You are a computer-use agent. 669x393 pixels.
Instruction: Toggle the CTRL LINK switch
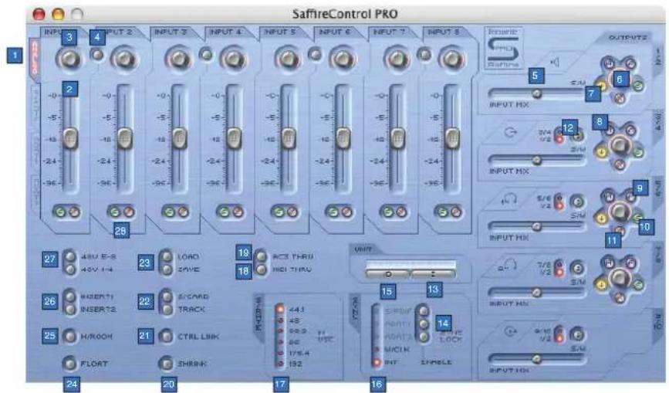click(x=167, y=336)
